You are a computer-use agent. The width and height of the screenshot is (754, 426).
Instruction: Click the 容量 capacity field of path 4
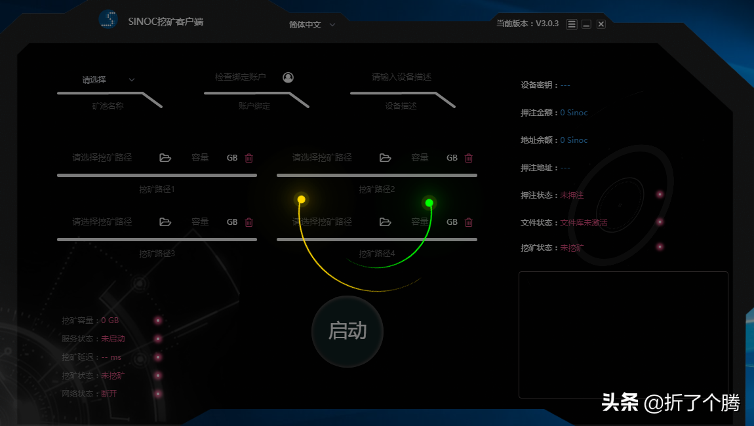[x=420, y=222]
